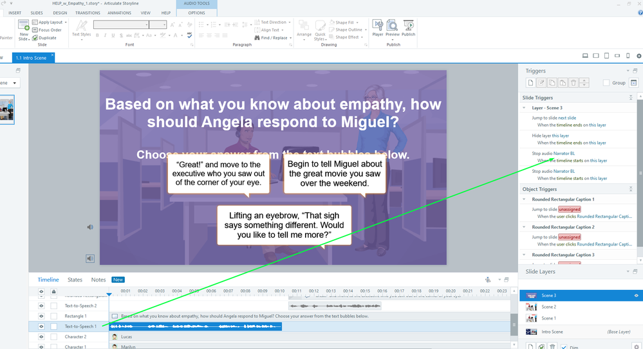Click the help question mark icon
This screenshot has width=643, height=349.
(x=640, y=13)
